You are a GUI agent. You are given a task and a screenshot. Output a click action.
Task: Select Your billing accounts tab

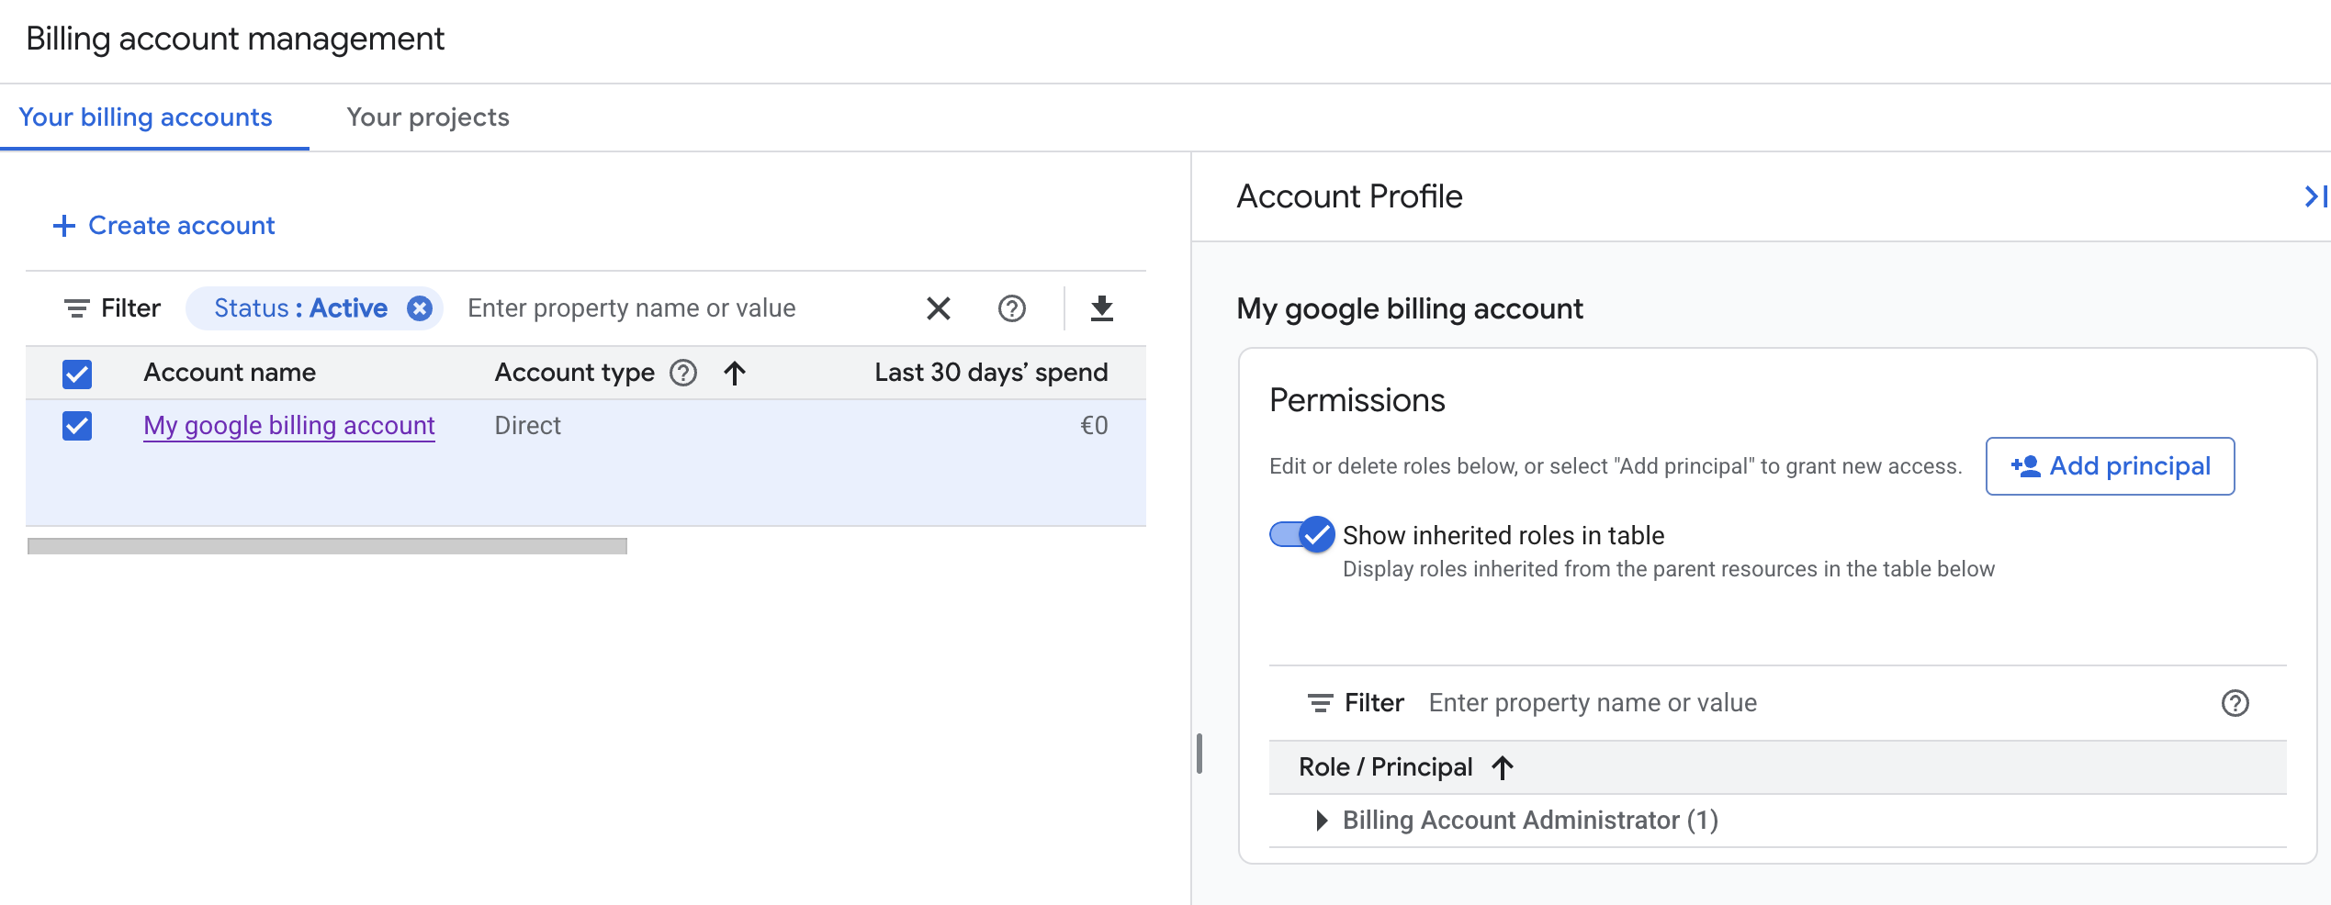[x=145, y=117]
